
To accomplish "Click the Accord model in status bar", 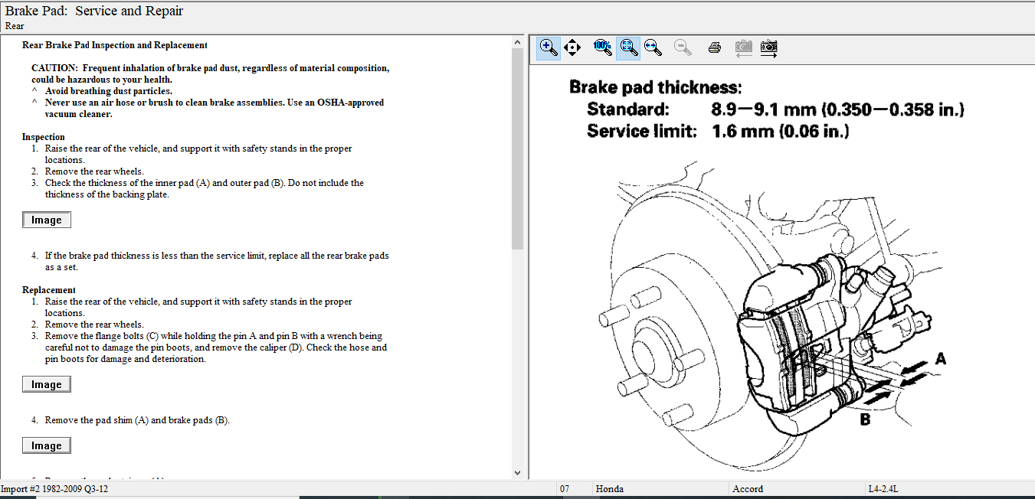I will (748, 489).
